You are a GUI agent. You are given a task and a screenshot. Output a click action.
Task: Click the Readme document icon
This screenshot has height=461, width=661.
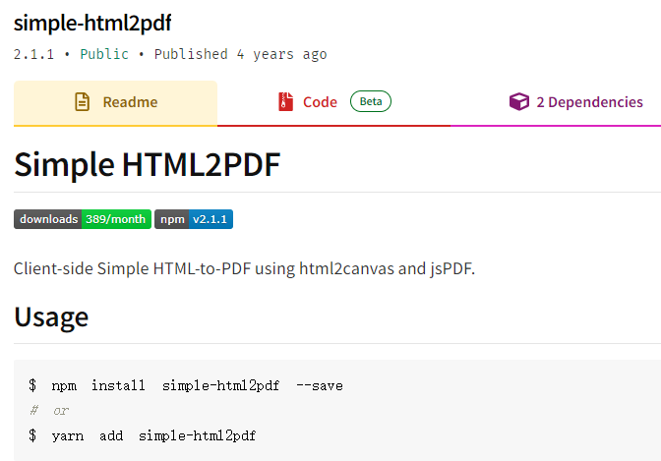coord(82,102)
